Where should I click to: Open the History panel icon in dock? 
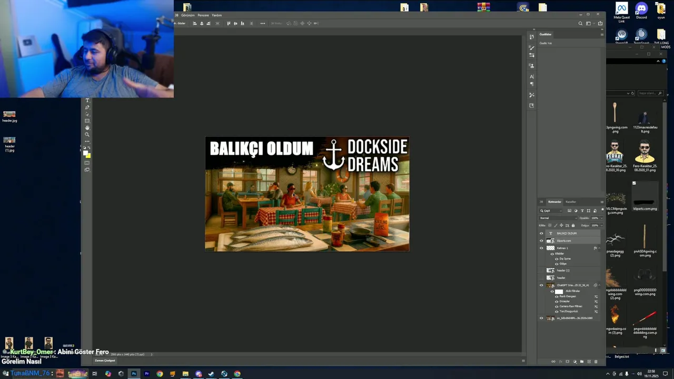[x=531, y=36]
